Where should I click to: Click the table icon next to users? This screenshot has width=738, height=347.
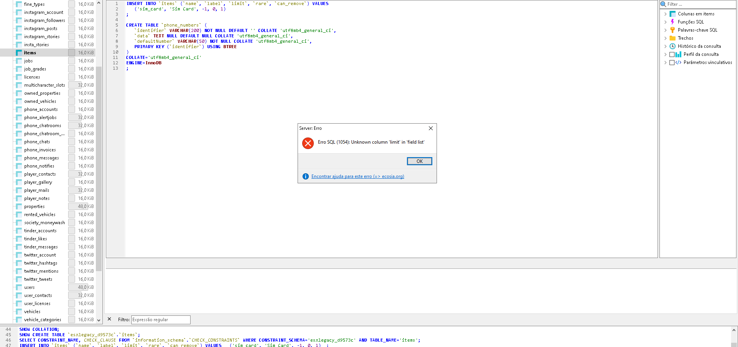click(19, 287)
